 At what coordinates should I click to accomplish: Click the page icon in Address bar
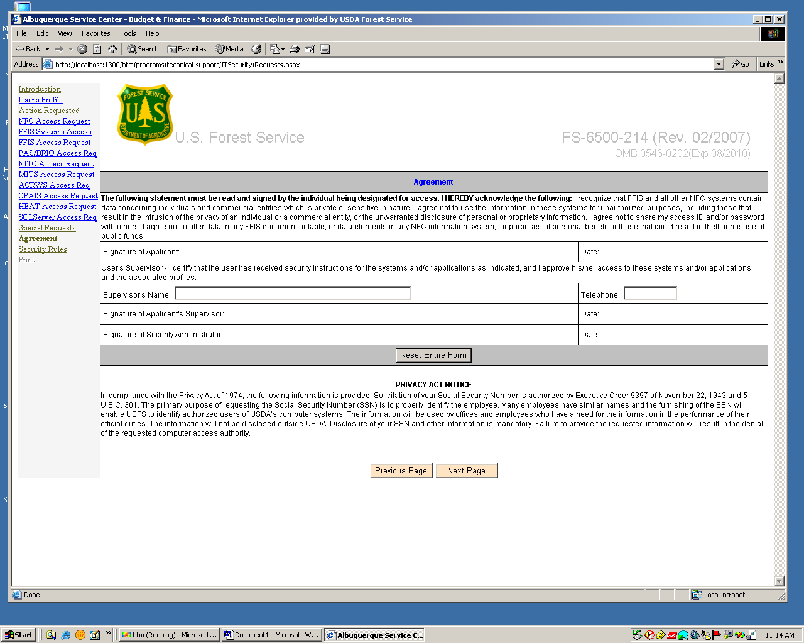tap(48, 64)
